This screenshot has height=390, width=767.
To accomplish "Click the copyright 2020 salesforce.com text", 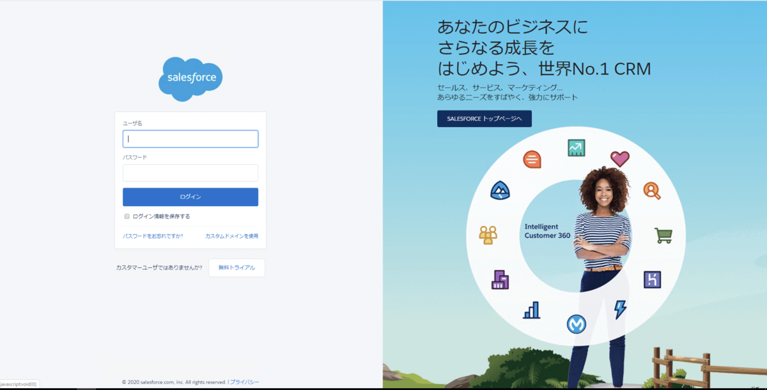I will click(174, 382).
